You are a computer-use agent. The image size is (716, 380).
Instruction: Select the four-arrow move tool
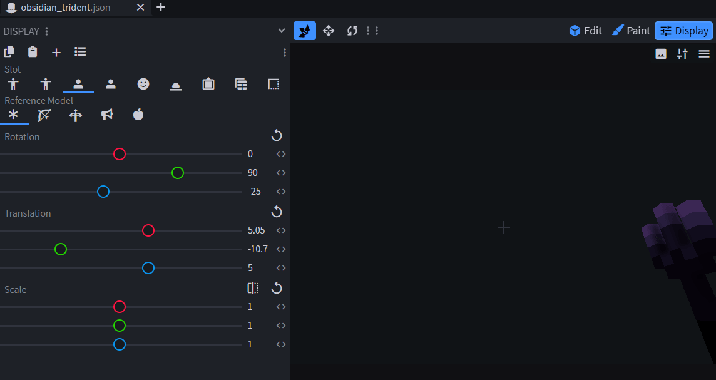(x=329, y=31)
